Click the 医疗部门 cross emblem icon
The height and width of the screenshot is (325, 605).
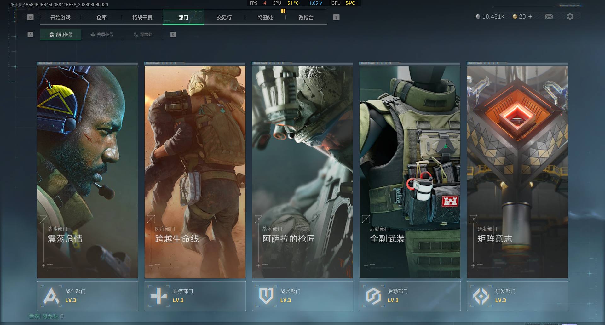(x=159, y=296)
